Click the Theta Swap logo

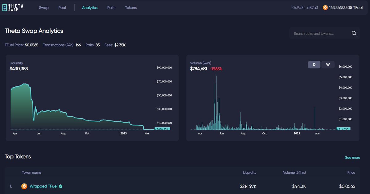click(12, 7)
